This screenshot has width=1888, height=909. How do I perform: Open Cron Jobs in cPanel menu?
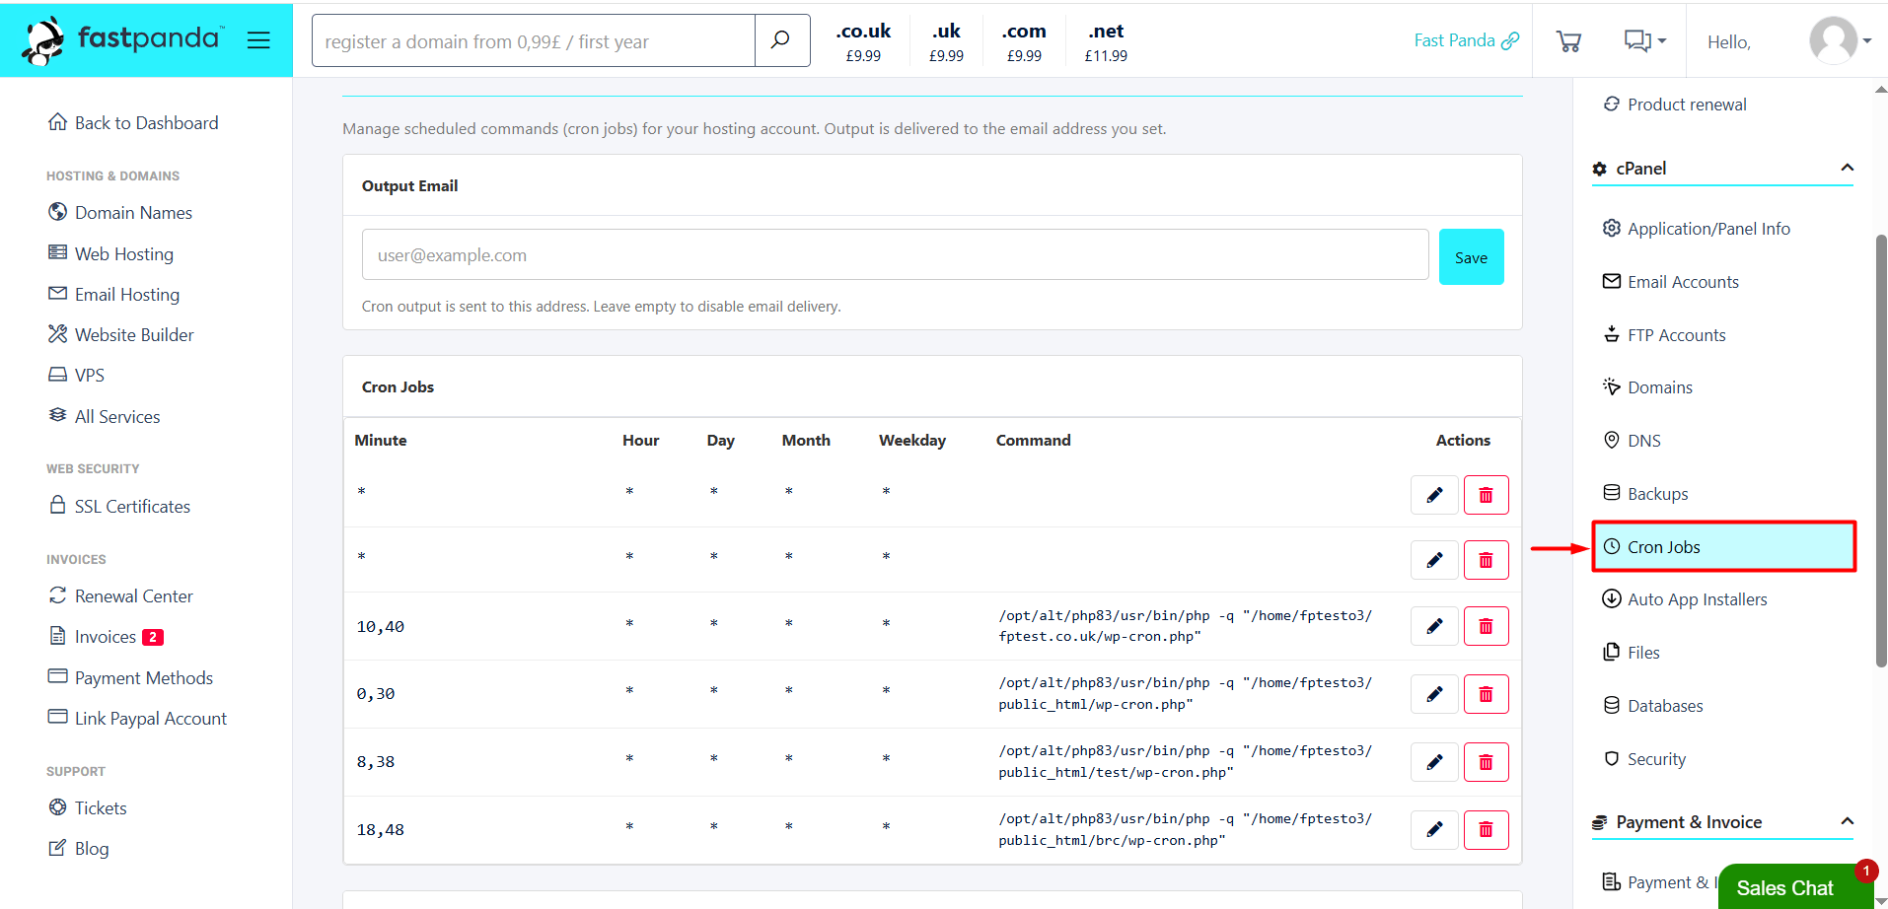(1723, 546)
